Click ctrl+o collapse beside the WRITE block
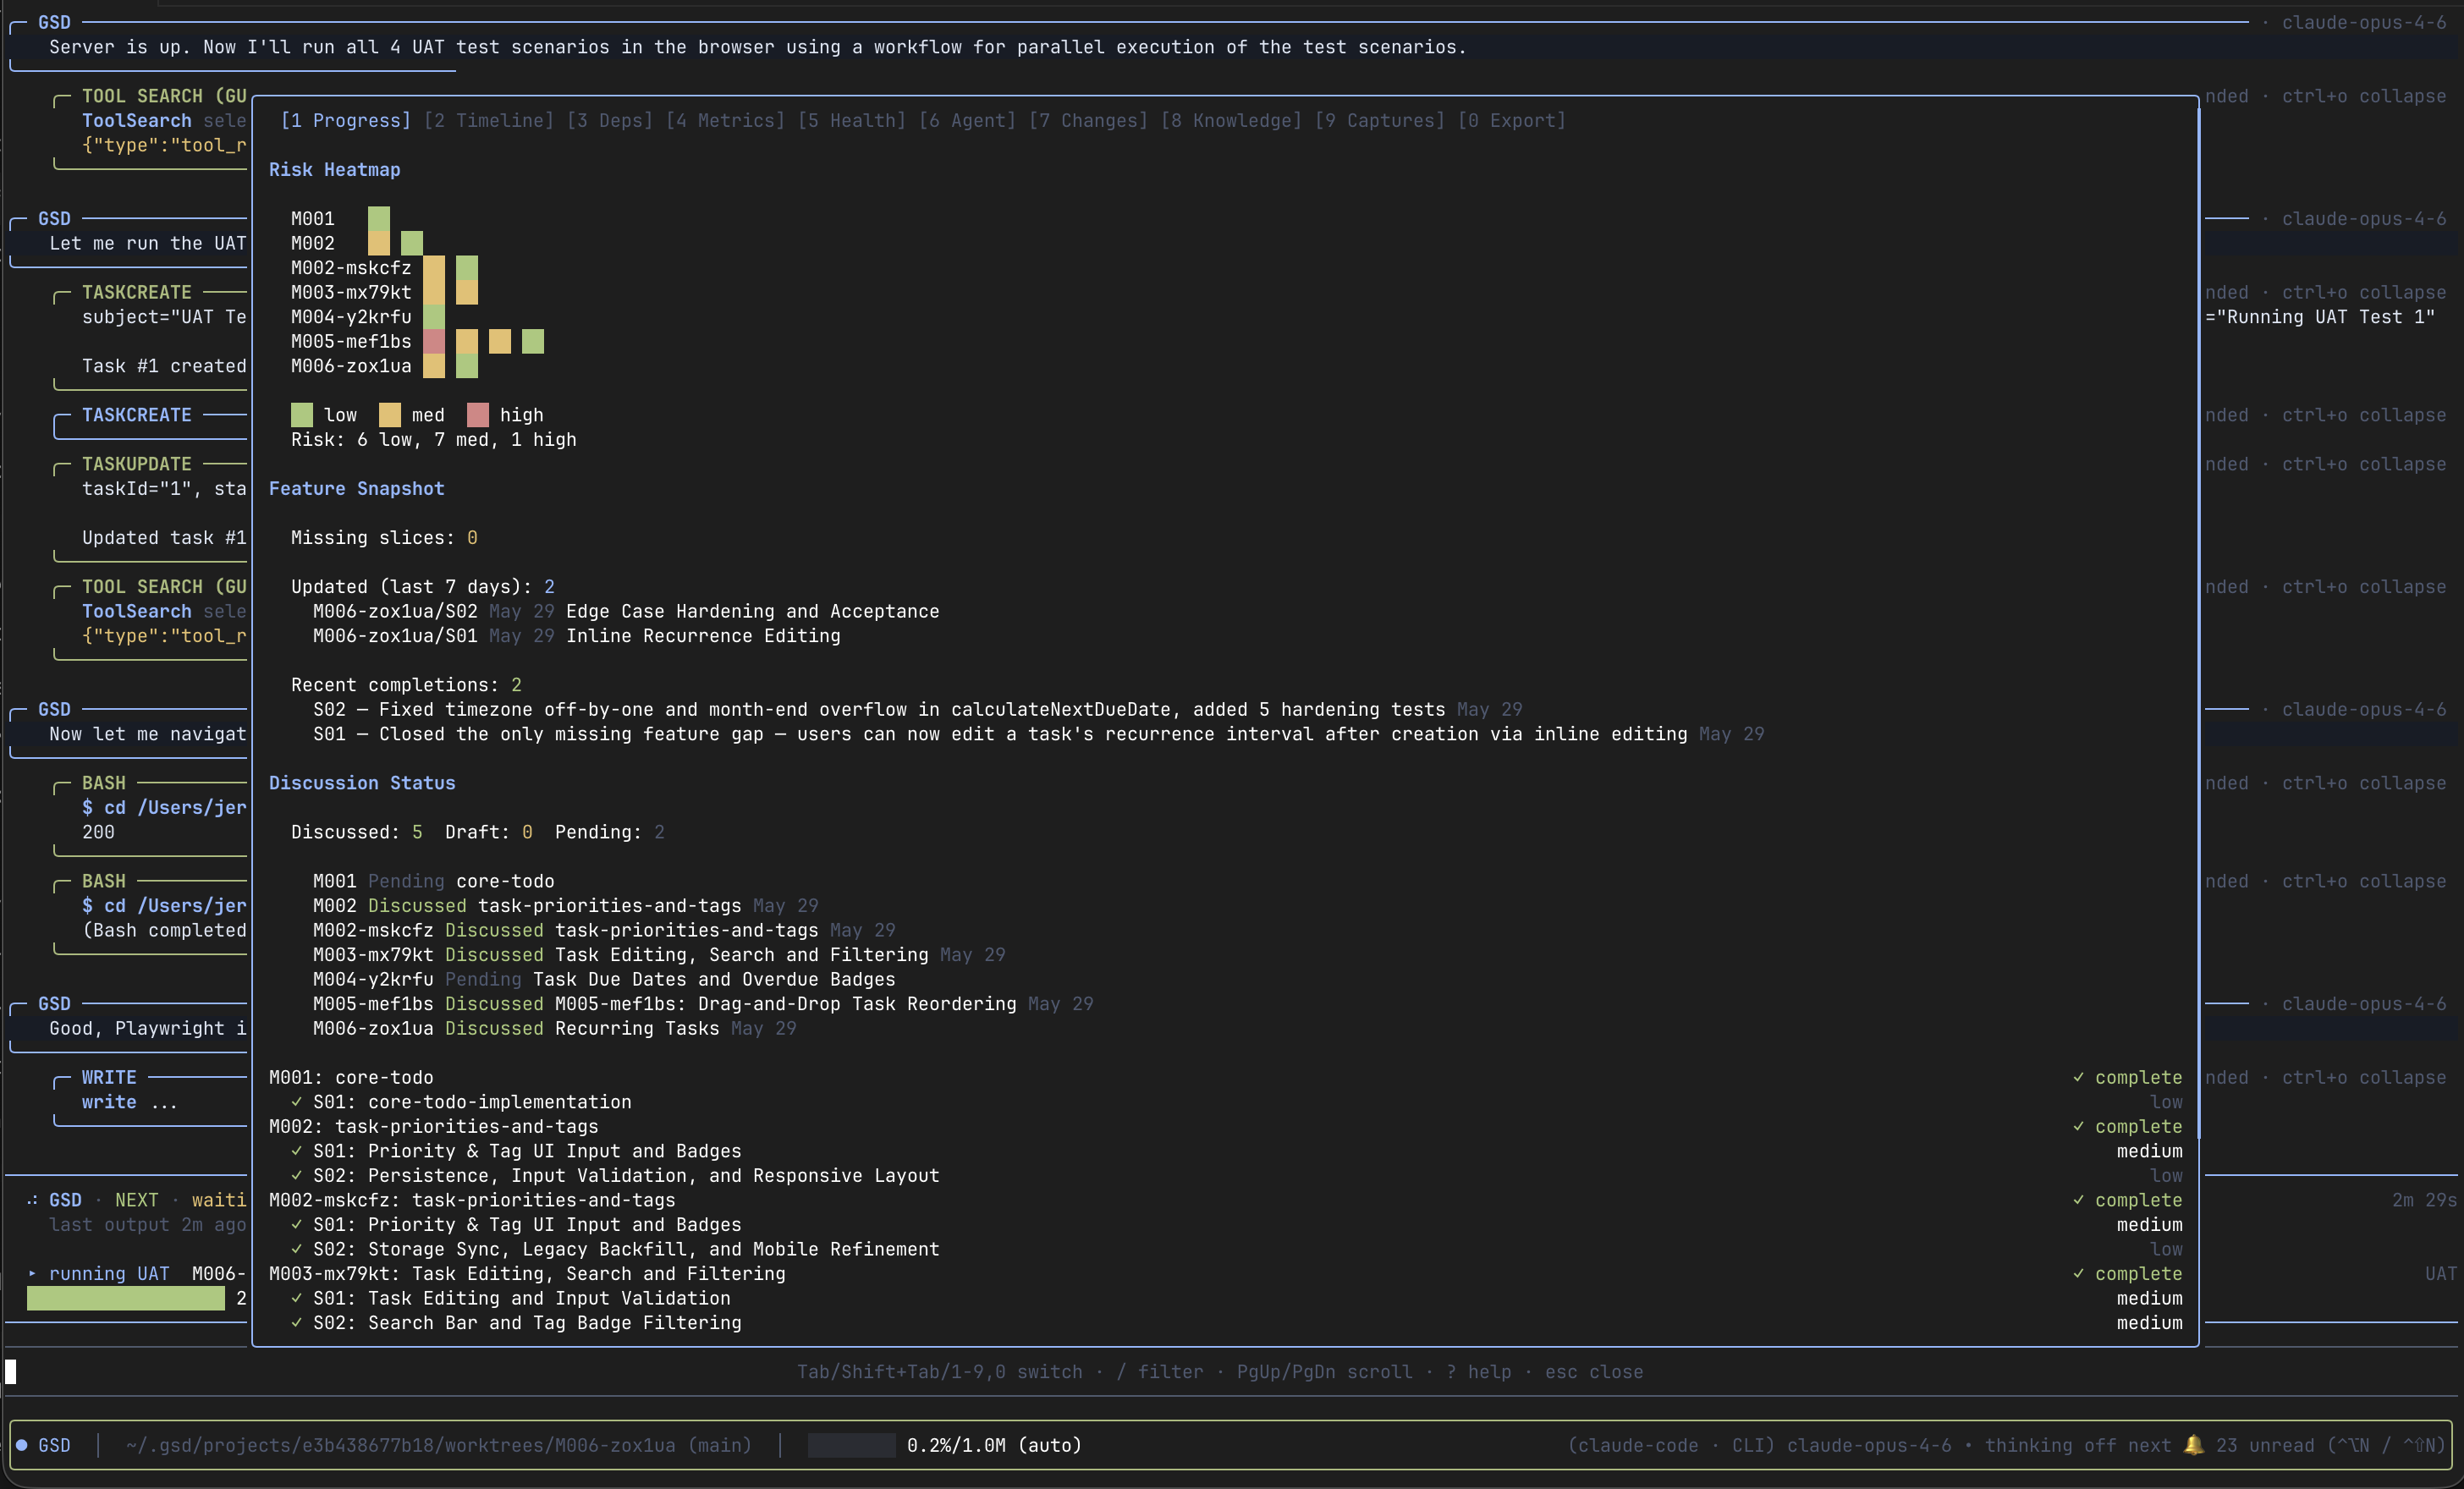Image resolution: width=2464 pixels, height=1489 pixels. pyautogui.click(x=2363, y=1077)
